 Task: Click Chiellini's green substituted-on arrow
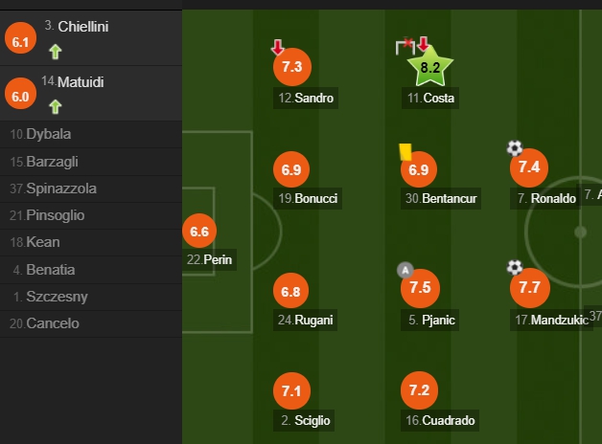56,52
